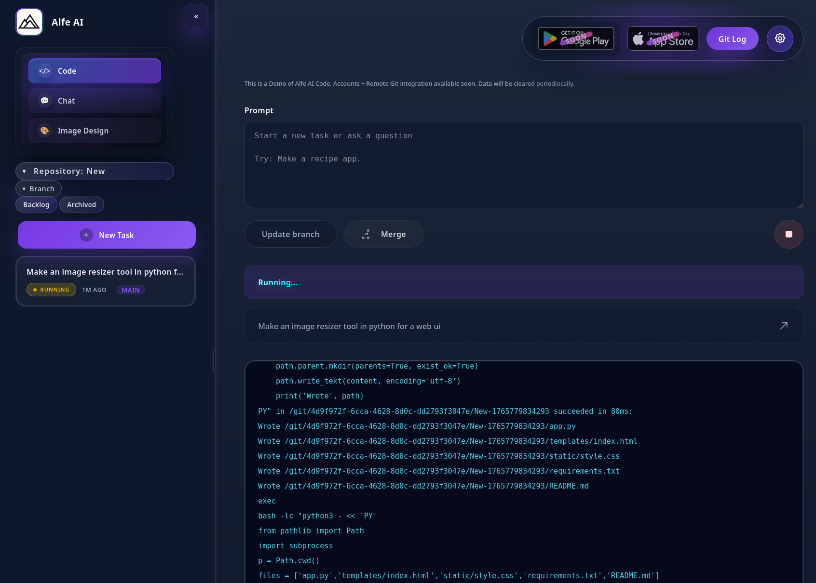Viewport: 816px width, 583px height.
Task: Open settings via the gear icon
Action: click(x=779, y=39)
